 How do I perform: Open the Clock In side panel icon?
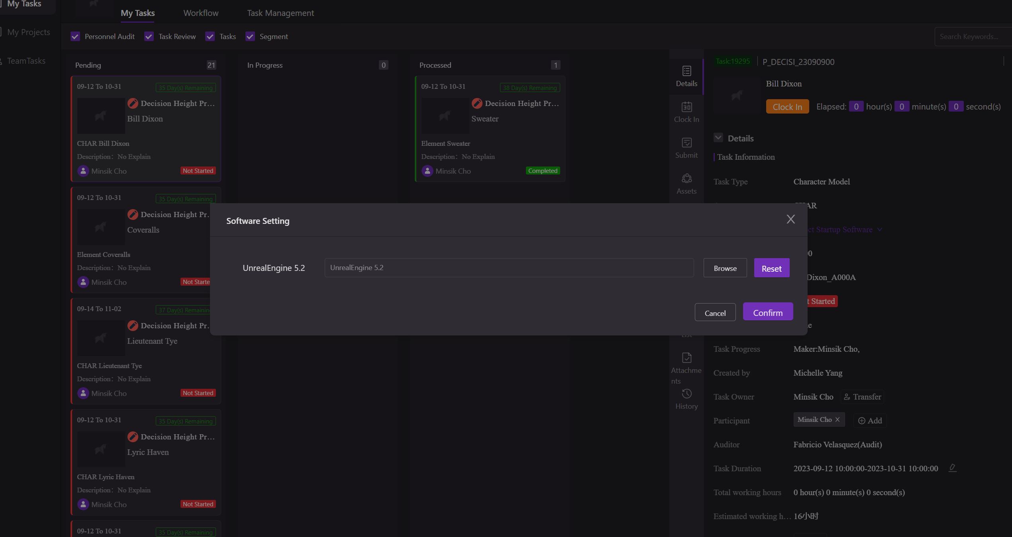686,112
